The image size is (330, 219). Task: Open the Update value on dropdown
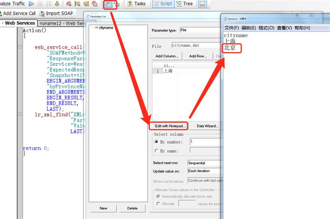pos(204,171)
